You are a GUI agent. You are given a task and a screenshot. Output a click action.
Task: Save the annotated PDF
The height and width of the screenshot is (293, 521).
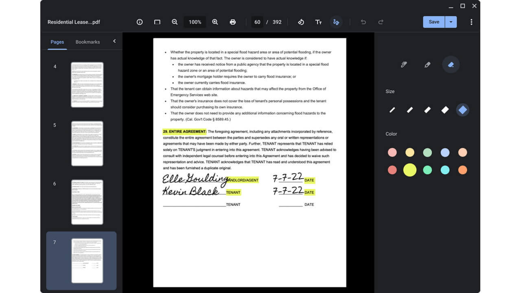click(x=433, y=22)
